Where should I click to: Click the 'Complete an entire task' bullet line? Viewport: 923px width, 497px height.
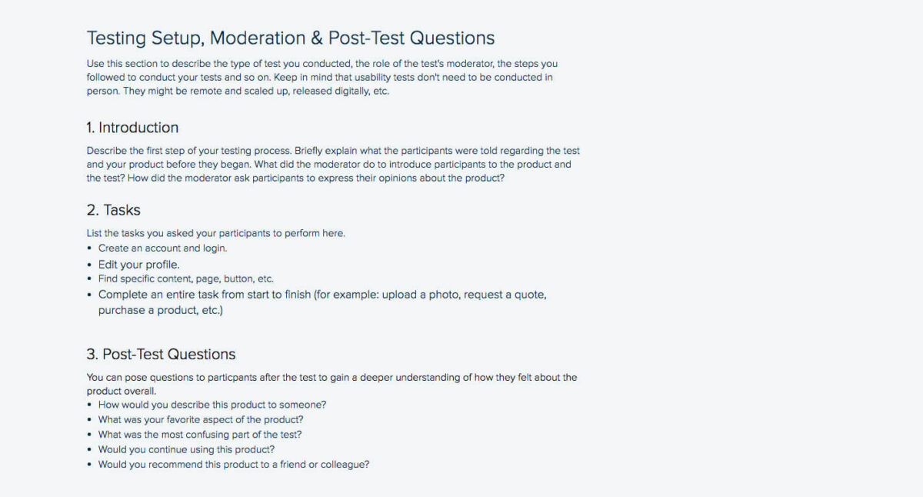322,295
